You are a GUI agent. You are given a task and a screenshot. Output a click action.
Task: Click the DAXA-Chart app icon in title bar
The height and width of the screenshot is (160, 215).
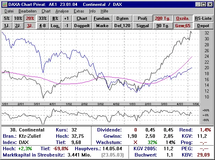click(5, 5)
